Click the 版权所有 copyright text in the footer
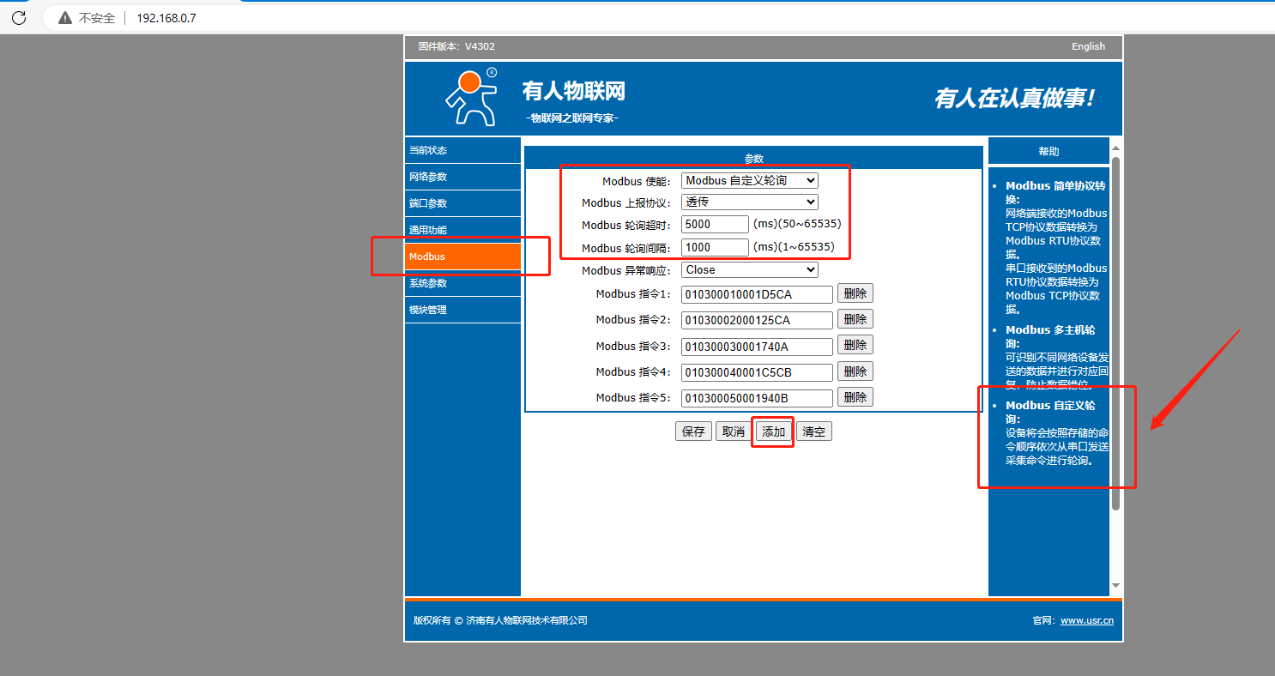Viewport: 1275px width, 676px height. click(x=500, y=620)
